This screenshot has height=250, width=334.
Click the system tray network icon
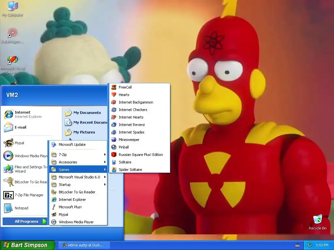pos(310,245)
